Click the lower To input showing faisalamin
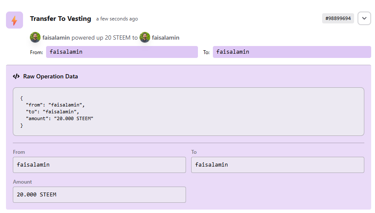Viewport: 375px width, 213px height. pyautogui.click(x=278, y=165)
